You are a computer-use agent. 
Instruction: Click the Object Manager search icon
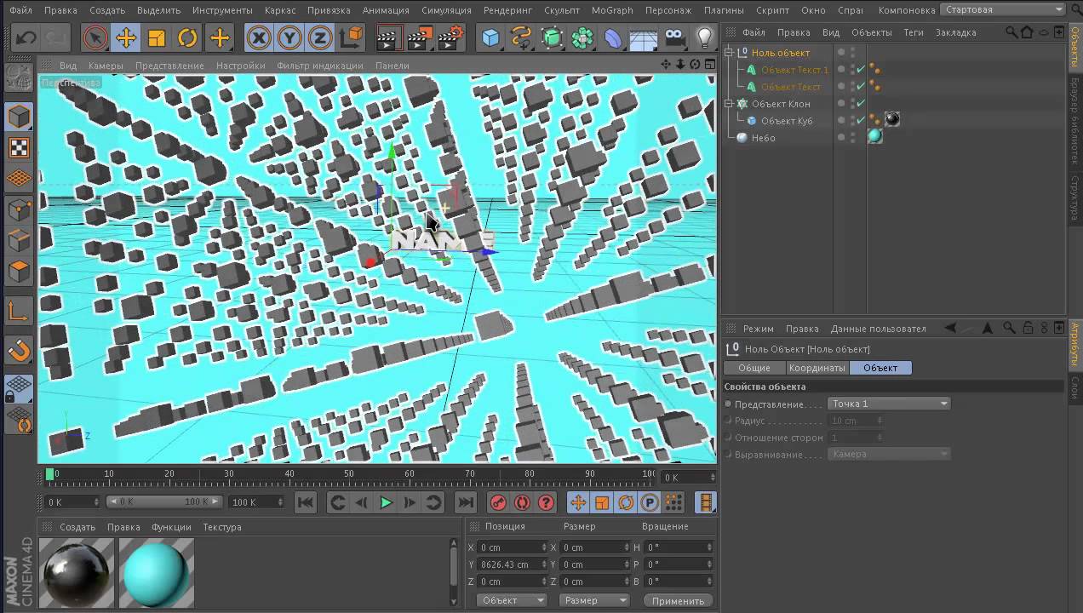click(x=1011, y=32)
